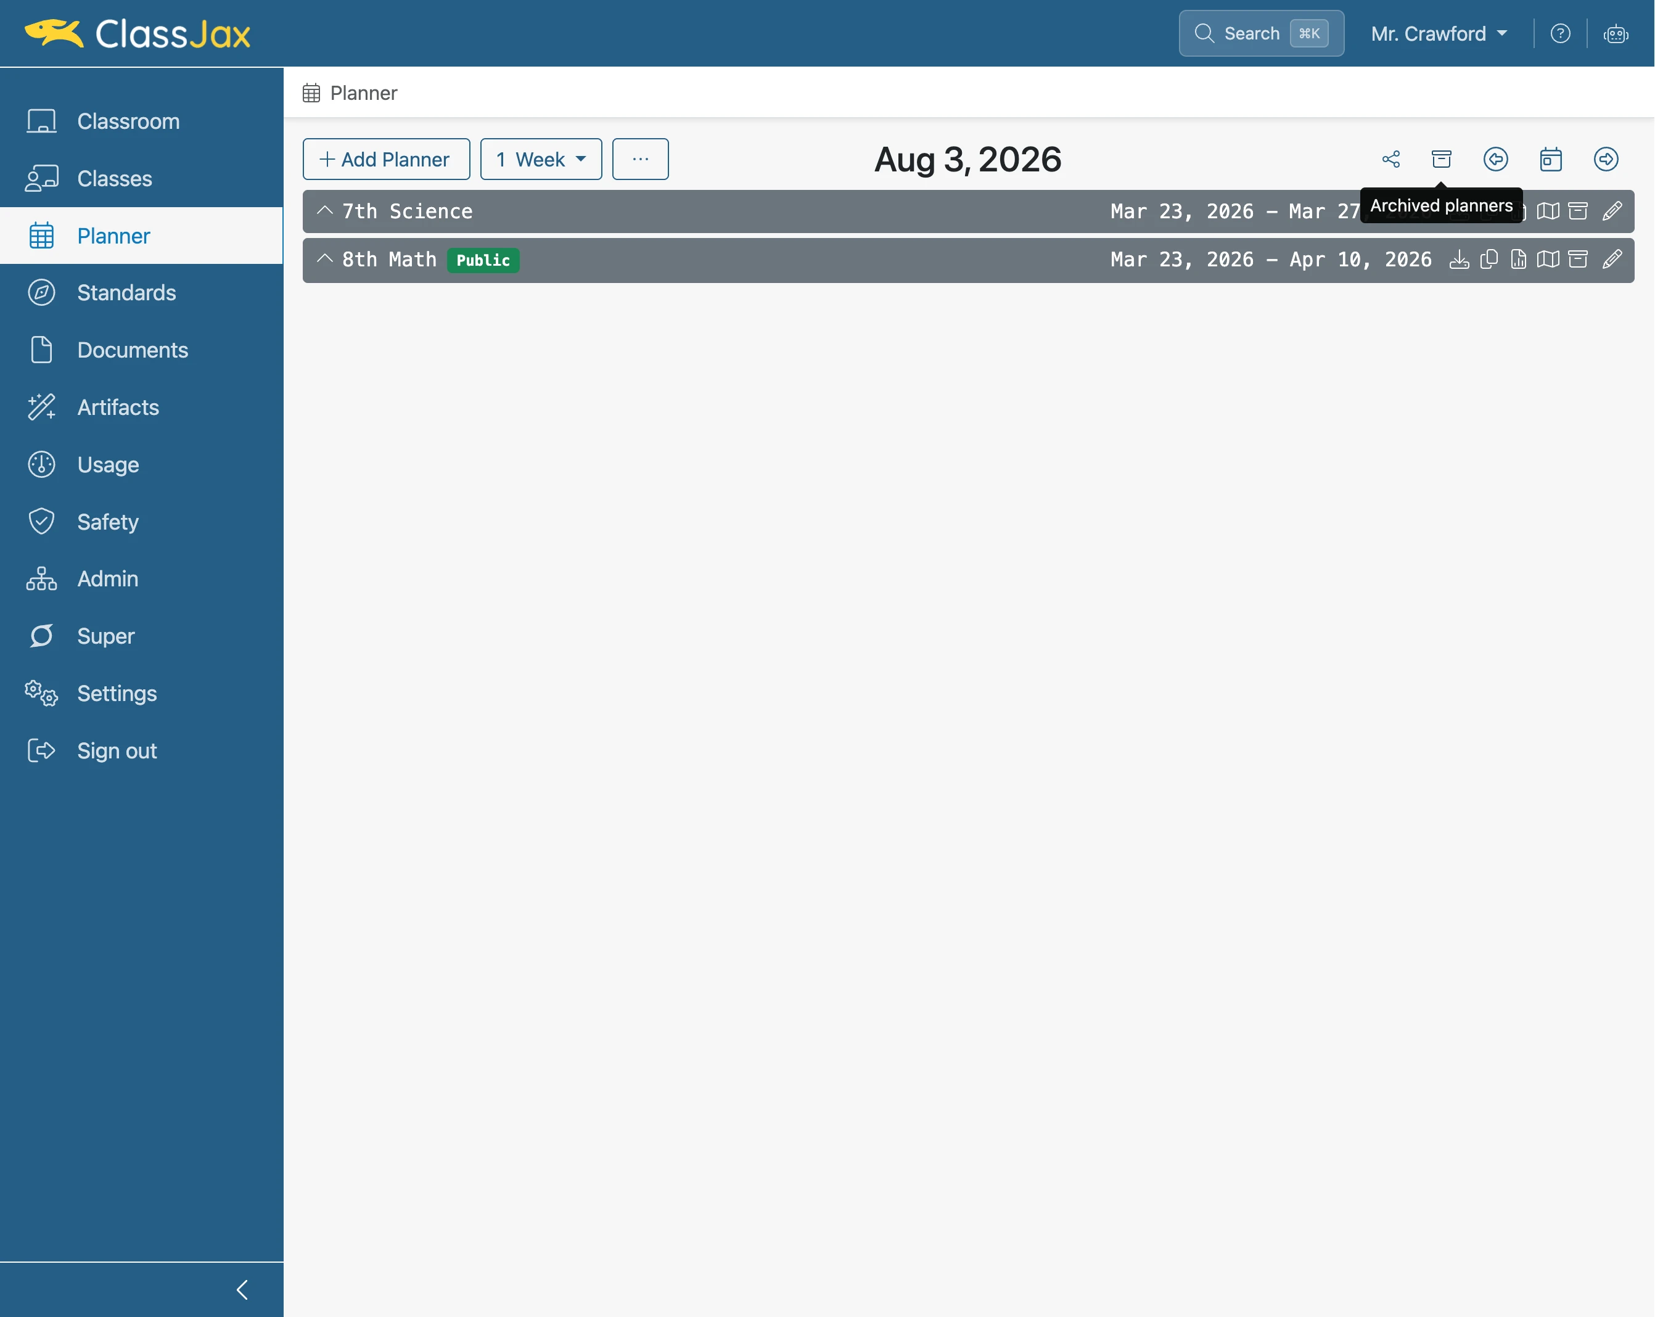Collapse the sidebar with the chevron
The width and height of the screenshot is (1655, 1317).
(242, 1289)
